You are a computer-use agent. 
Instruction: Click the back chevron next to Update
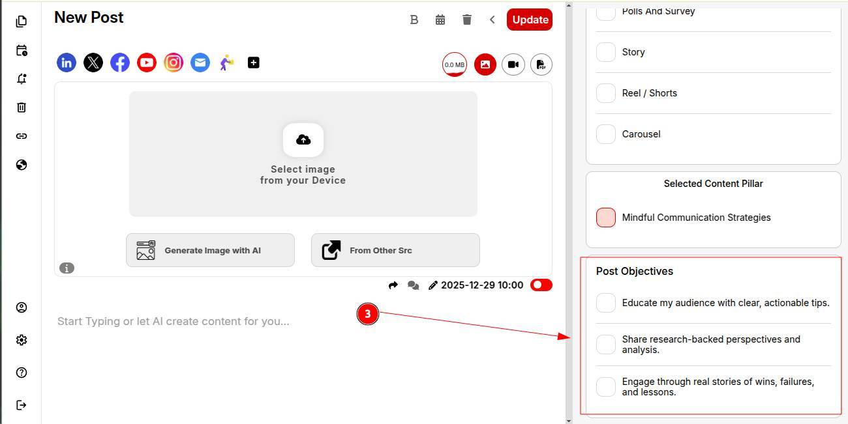pyautogui.click(x=492, y=20)
